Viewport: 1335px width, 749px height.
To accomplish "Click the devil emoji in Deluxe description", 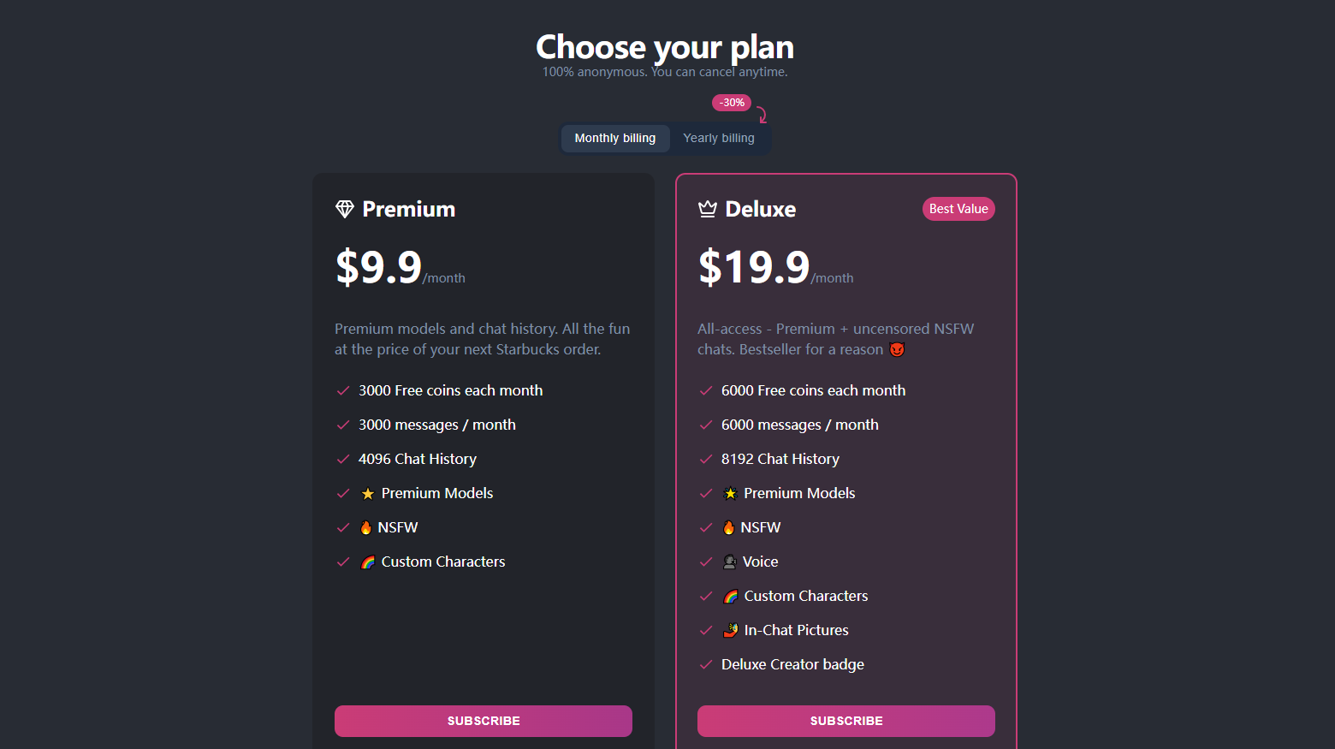I will (x=897, y=349).
